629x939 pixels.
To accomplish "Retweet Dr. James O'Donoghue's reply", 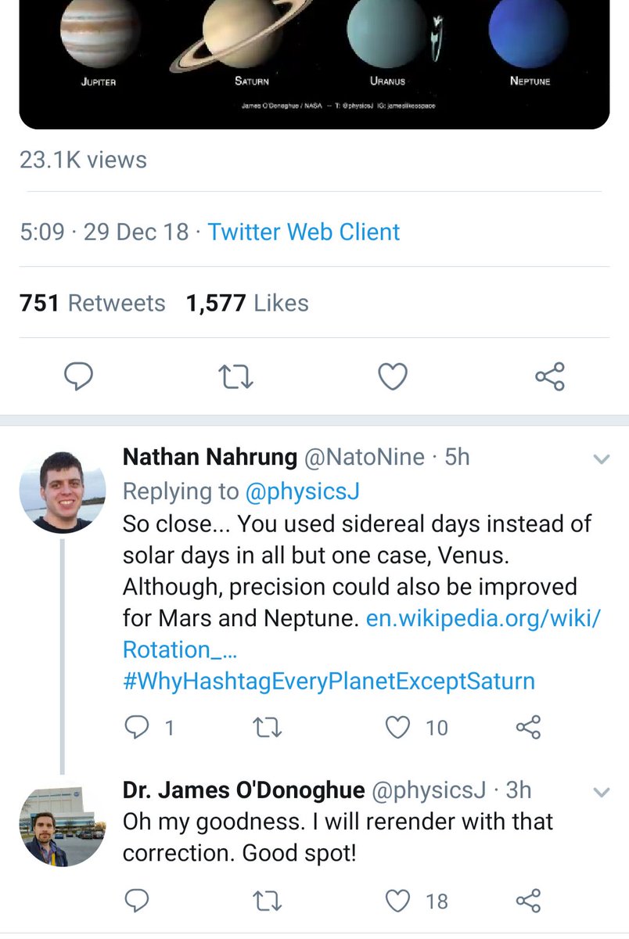I will tap(268, 901).
